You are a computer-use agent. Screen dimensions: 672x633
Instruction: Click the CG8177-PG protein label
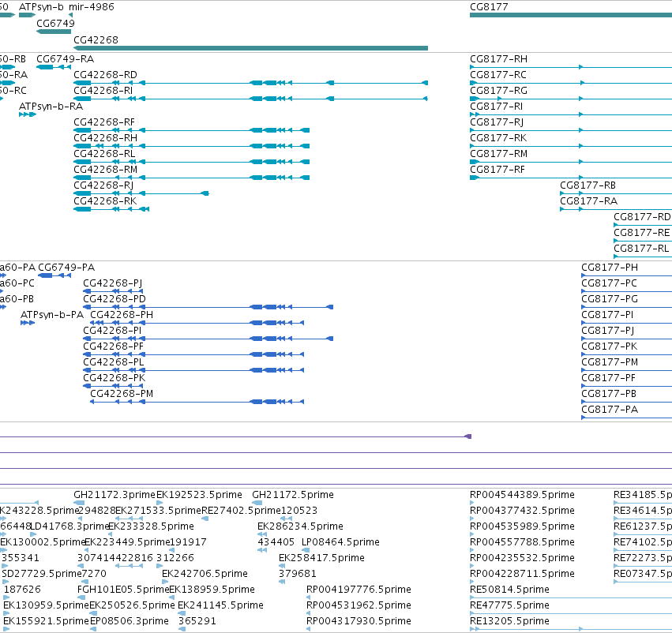click(x=610, y=299)
